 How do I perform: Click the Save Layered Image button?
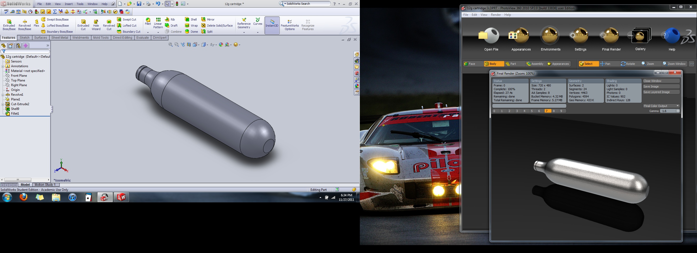tap(661, 92)
